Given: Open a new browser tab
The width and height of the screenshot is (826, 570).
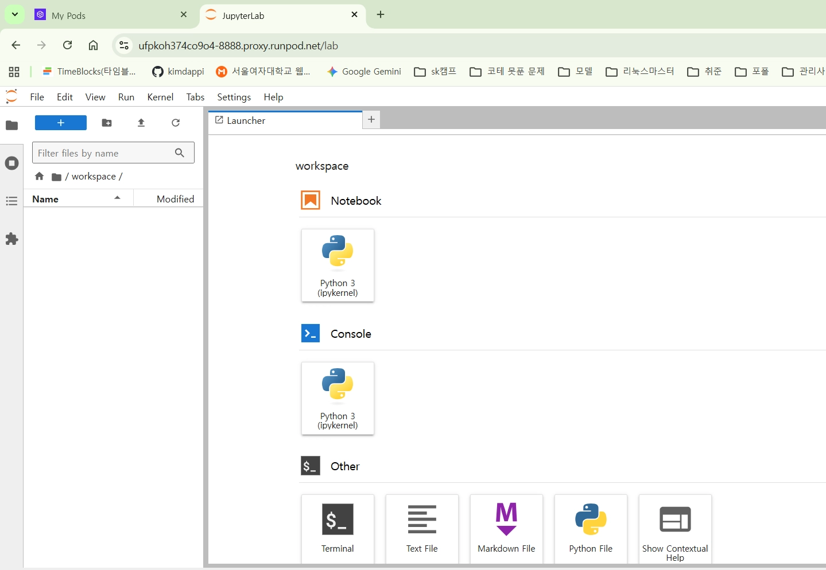Looking at the screenshot, I should tap(381, 15).
